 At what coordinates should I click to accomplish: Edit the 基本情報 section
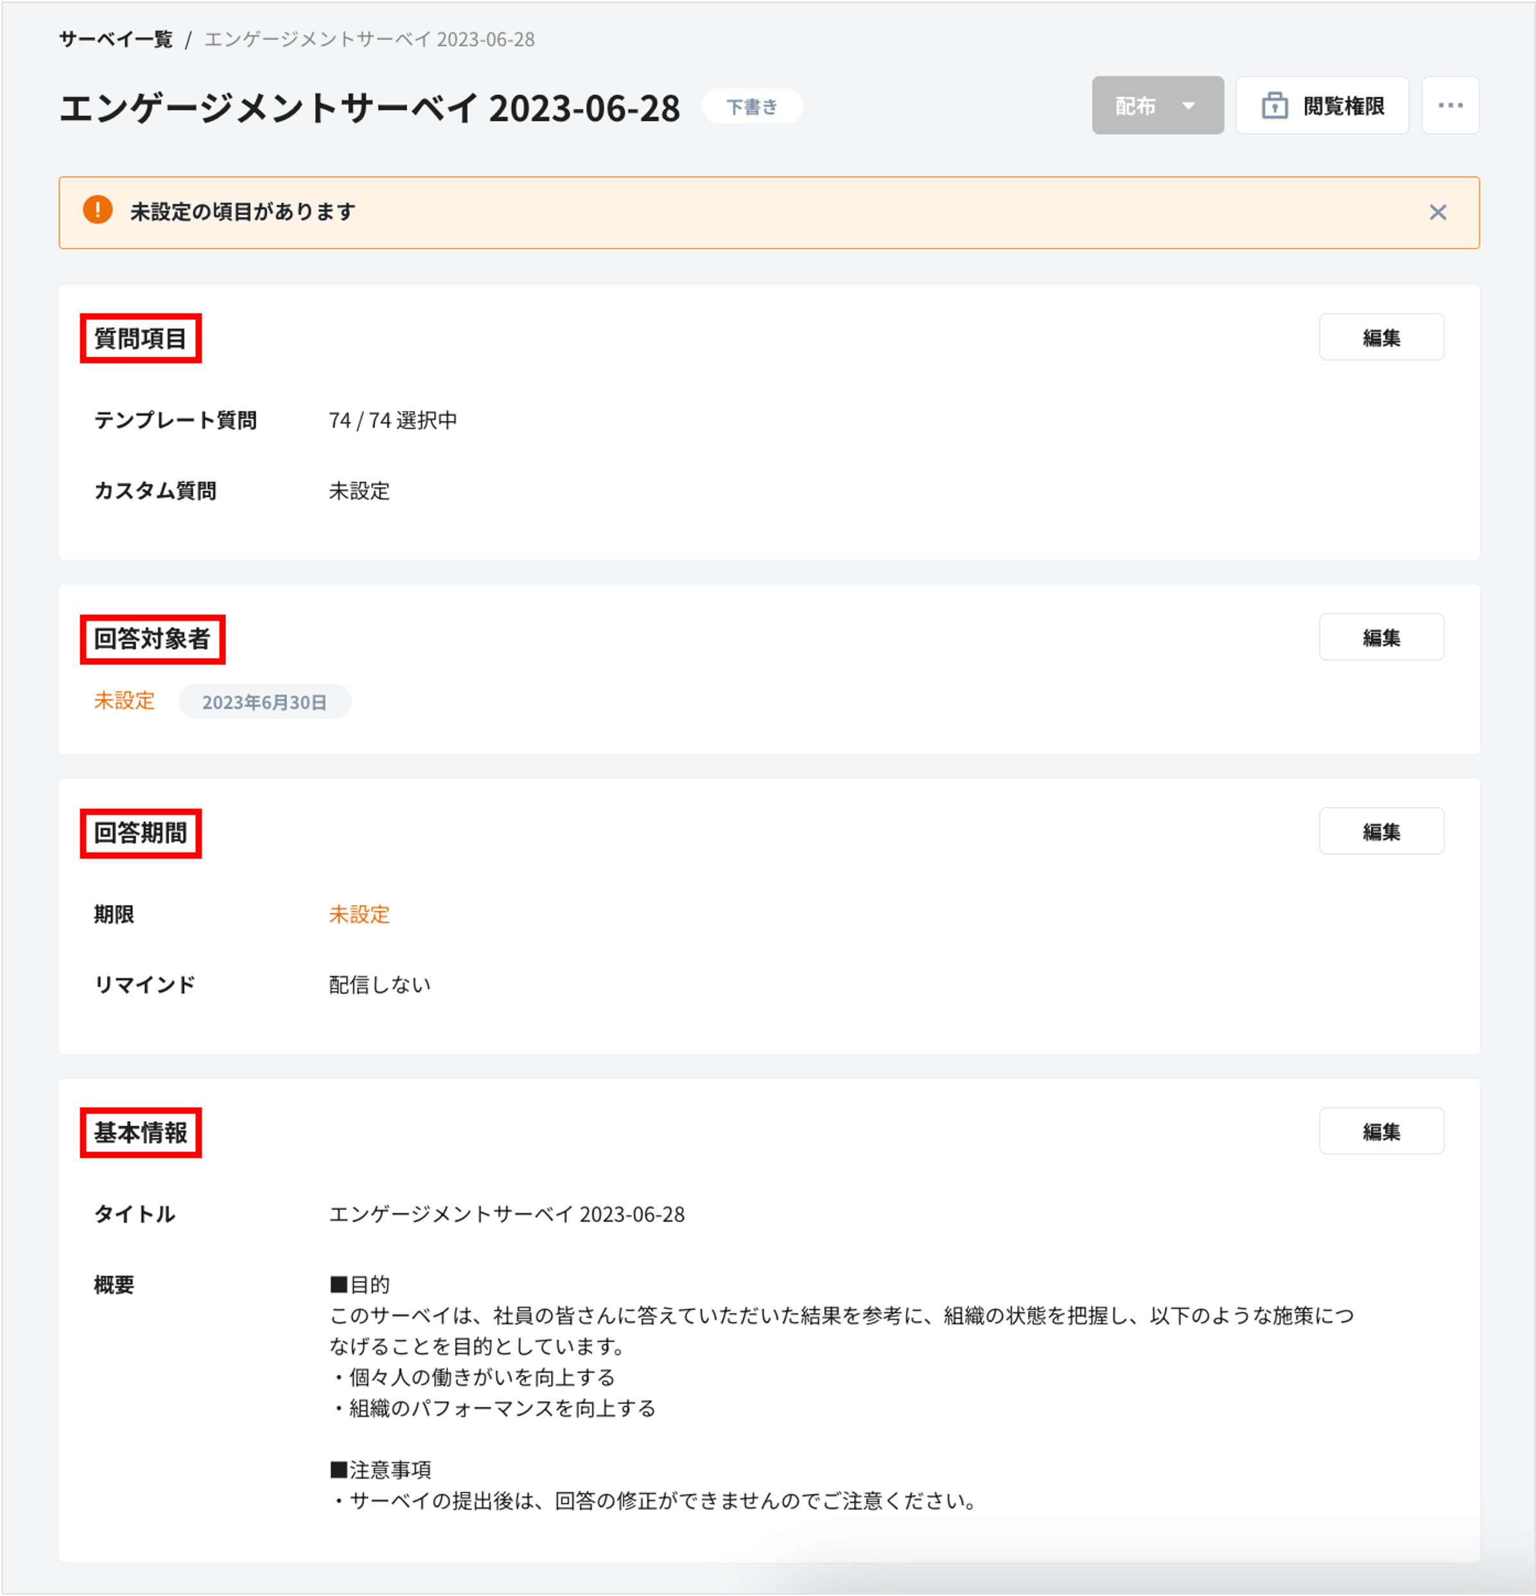pyautogui.click(x=1381, y=1131)
